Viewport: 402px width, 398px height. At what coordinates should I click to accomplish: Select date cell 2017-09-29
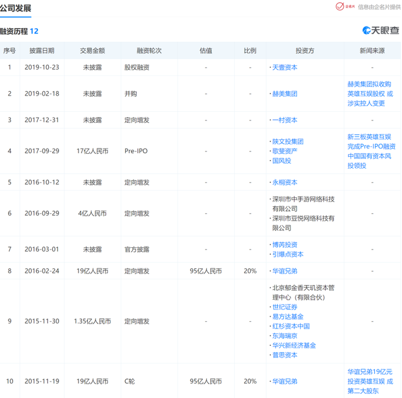[42, 151]
